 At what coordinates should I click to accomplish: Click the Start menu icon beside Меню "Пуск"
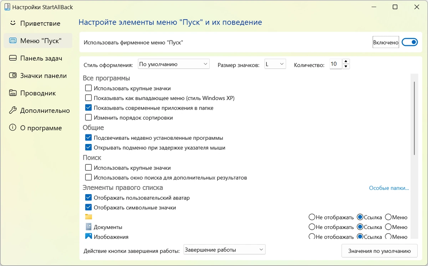coord(13,41)
